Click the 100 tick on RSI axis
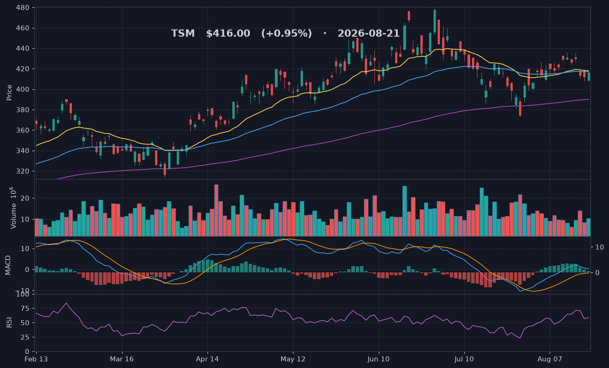The width and height of the screenshot is (609, 368). click(x=23, y=294)
